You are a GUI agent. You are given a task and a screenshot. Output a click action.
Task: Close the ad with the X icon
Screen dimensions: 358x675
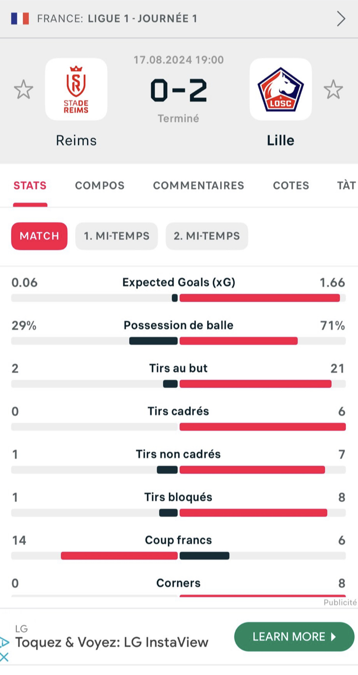(x=4, y=658)
